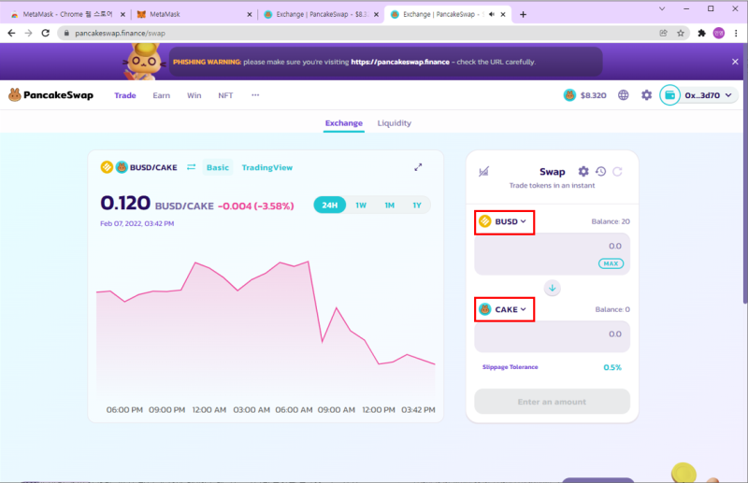Open the BUSD token selector

504,221
